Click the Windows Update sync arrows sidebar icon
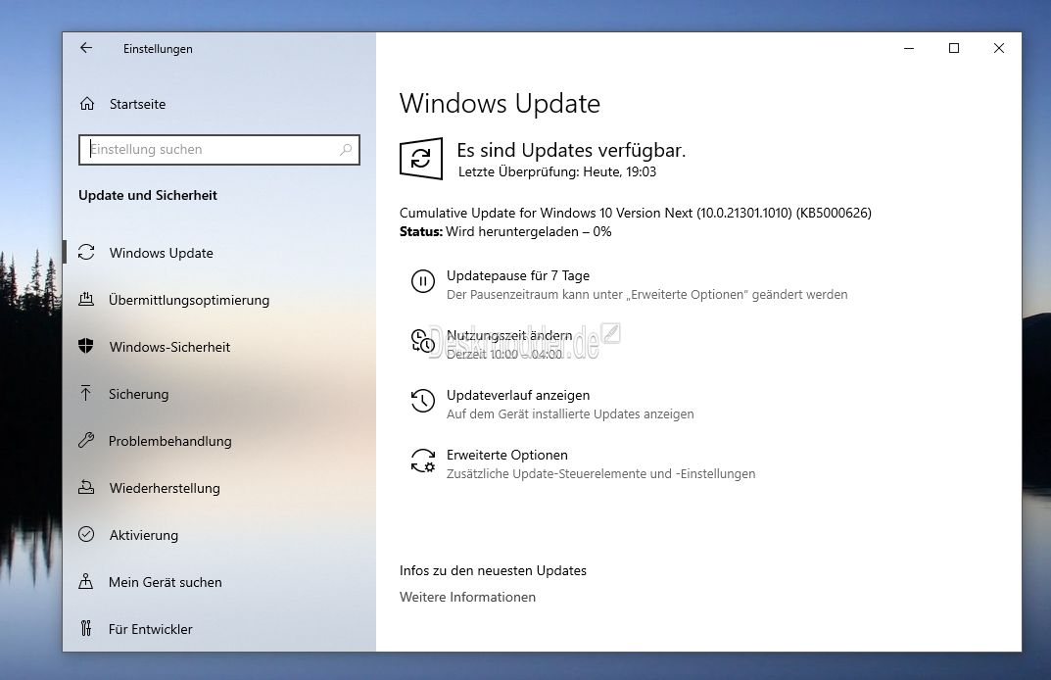The height and width of the screenshot is (680, 1051). click(86, 252)
